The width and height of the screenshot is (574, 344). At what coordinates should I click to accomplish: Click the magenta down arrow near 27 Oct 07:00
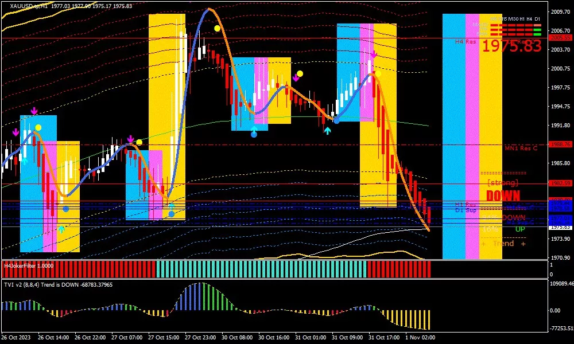130,139
